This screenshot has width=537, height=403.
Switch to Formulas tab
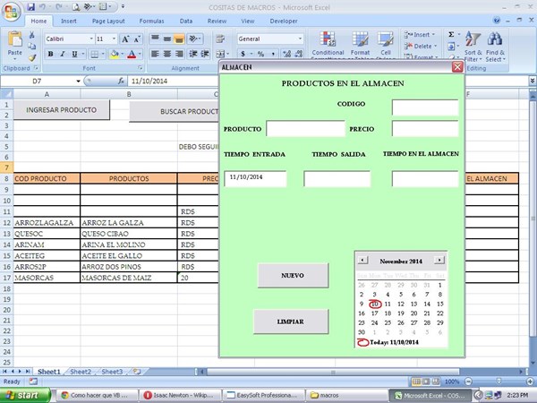[151, 21]
